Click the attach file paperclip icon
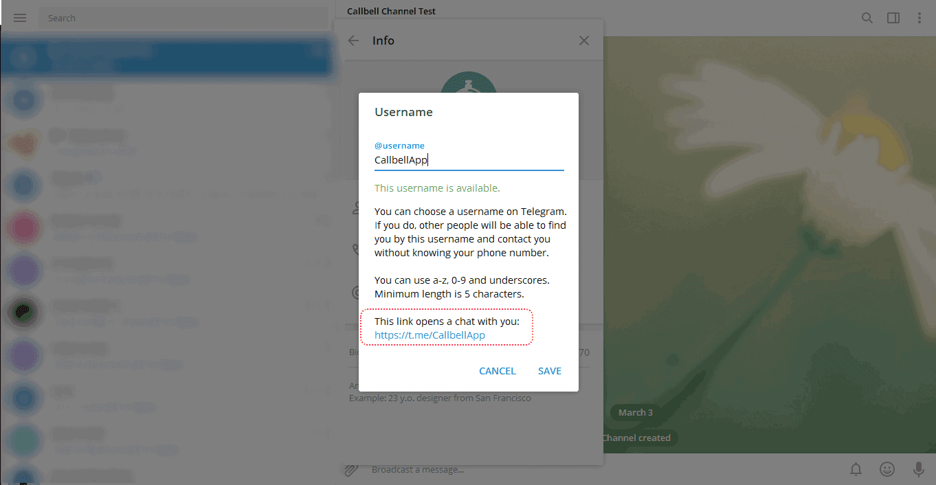Screen dimensions: 936x485 tap(351, 470)
